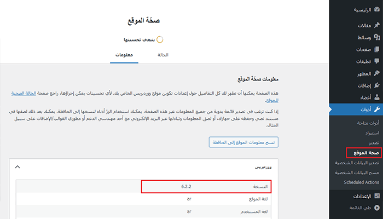
Task: Collapse the ووردبريس section chevron
Action: point(18,167)
